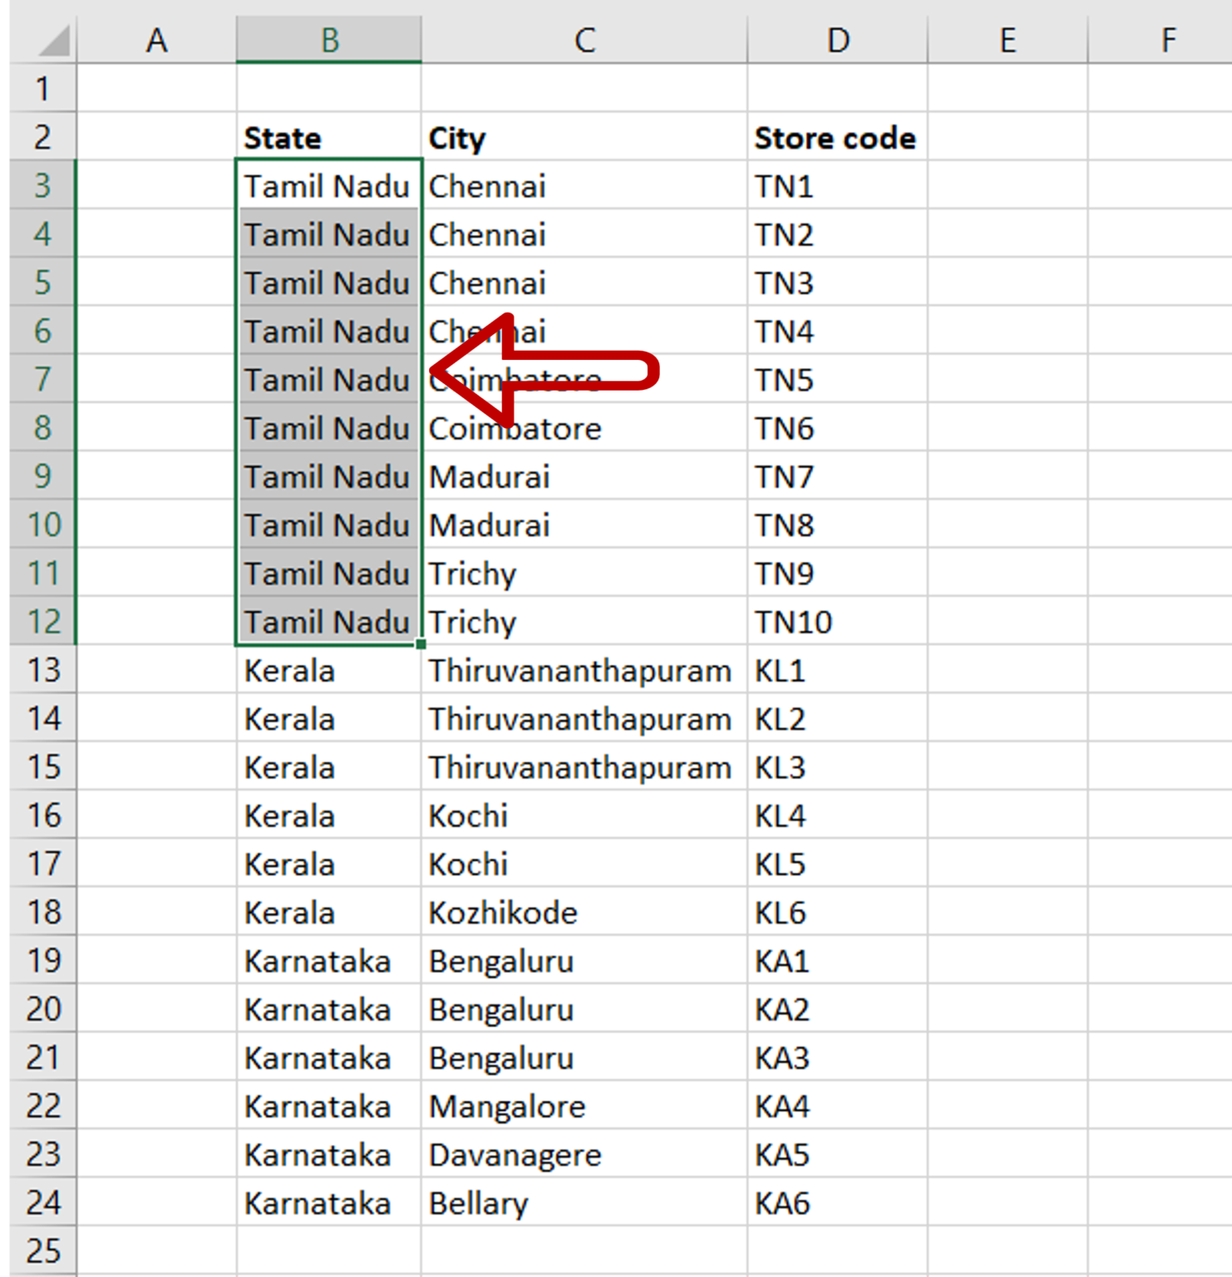This screenshot has height=1277, width=1232.
Task: Click Madurai cell in row 10
Action: pos(584,525)
